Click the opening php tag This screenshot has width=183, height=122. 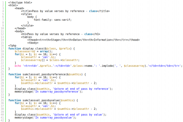[x=12, y=46]
